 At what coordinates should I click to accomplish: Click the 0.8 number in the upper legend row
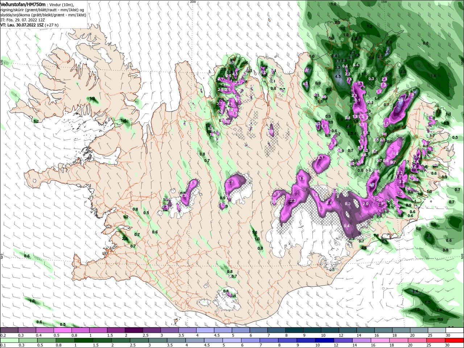74,335
